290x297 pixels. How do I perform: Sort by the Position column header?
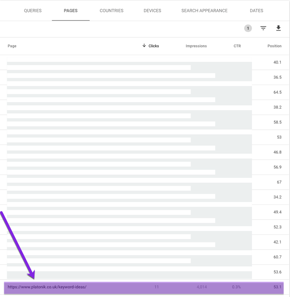274,46
